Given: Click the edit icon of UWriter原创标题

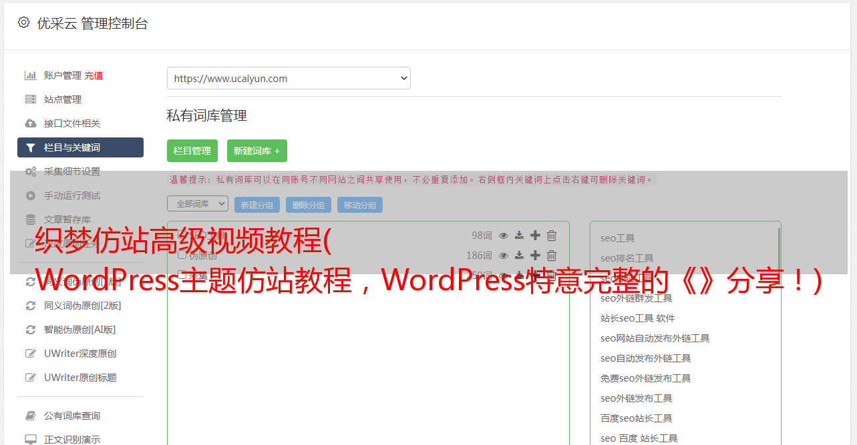Looking at the screenshot, I should click(30, 378).
